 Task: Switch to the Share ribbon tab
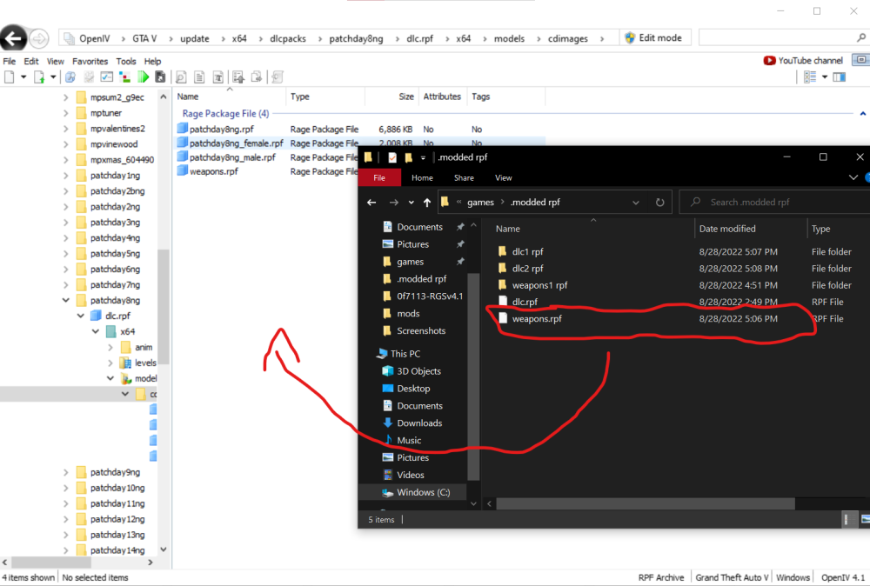464,178
